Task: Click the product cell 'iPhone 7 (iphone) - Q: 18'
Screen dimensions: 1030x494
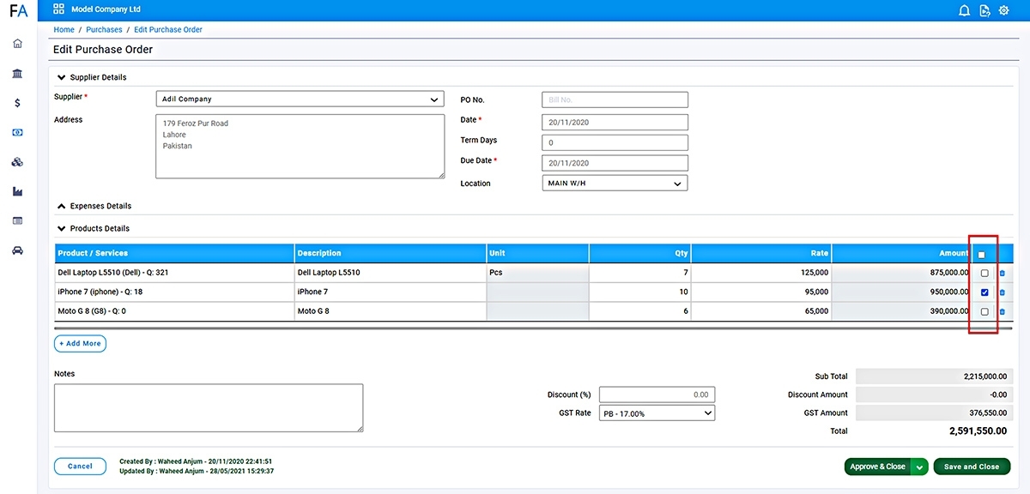Action: pyautogui.click(x=174, y=292)
